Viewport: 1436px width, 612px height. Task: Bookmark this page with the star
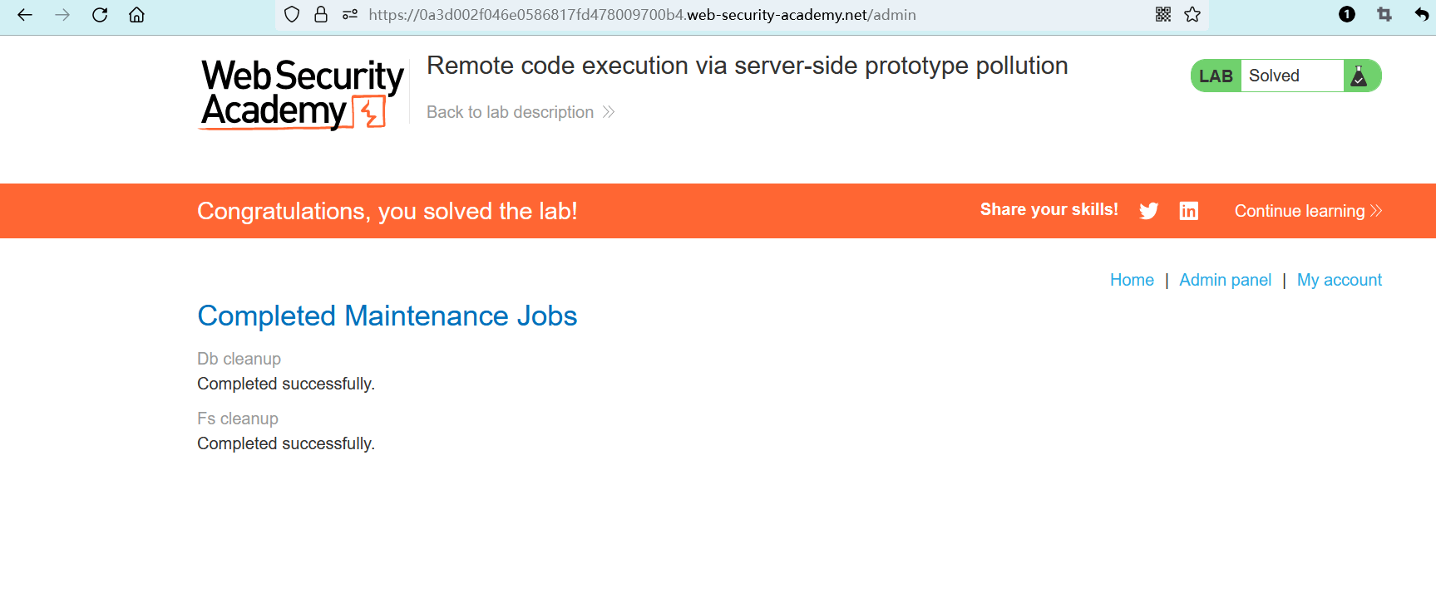(1192, 15)
